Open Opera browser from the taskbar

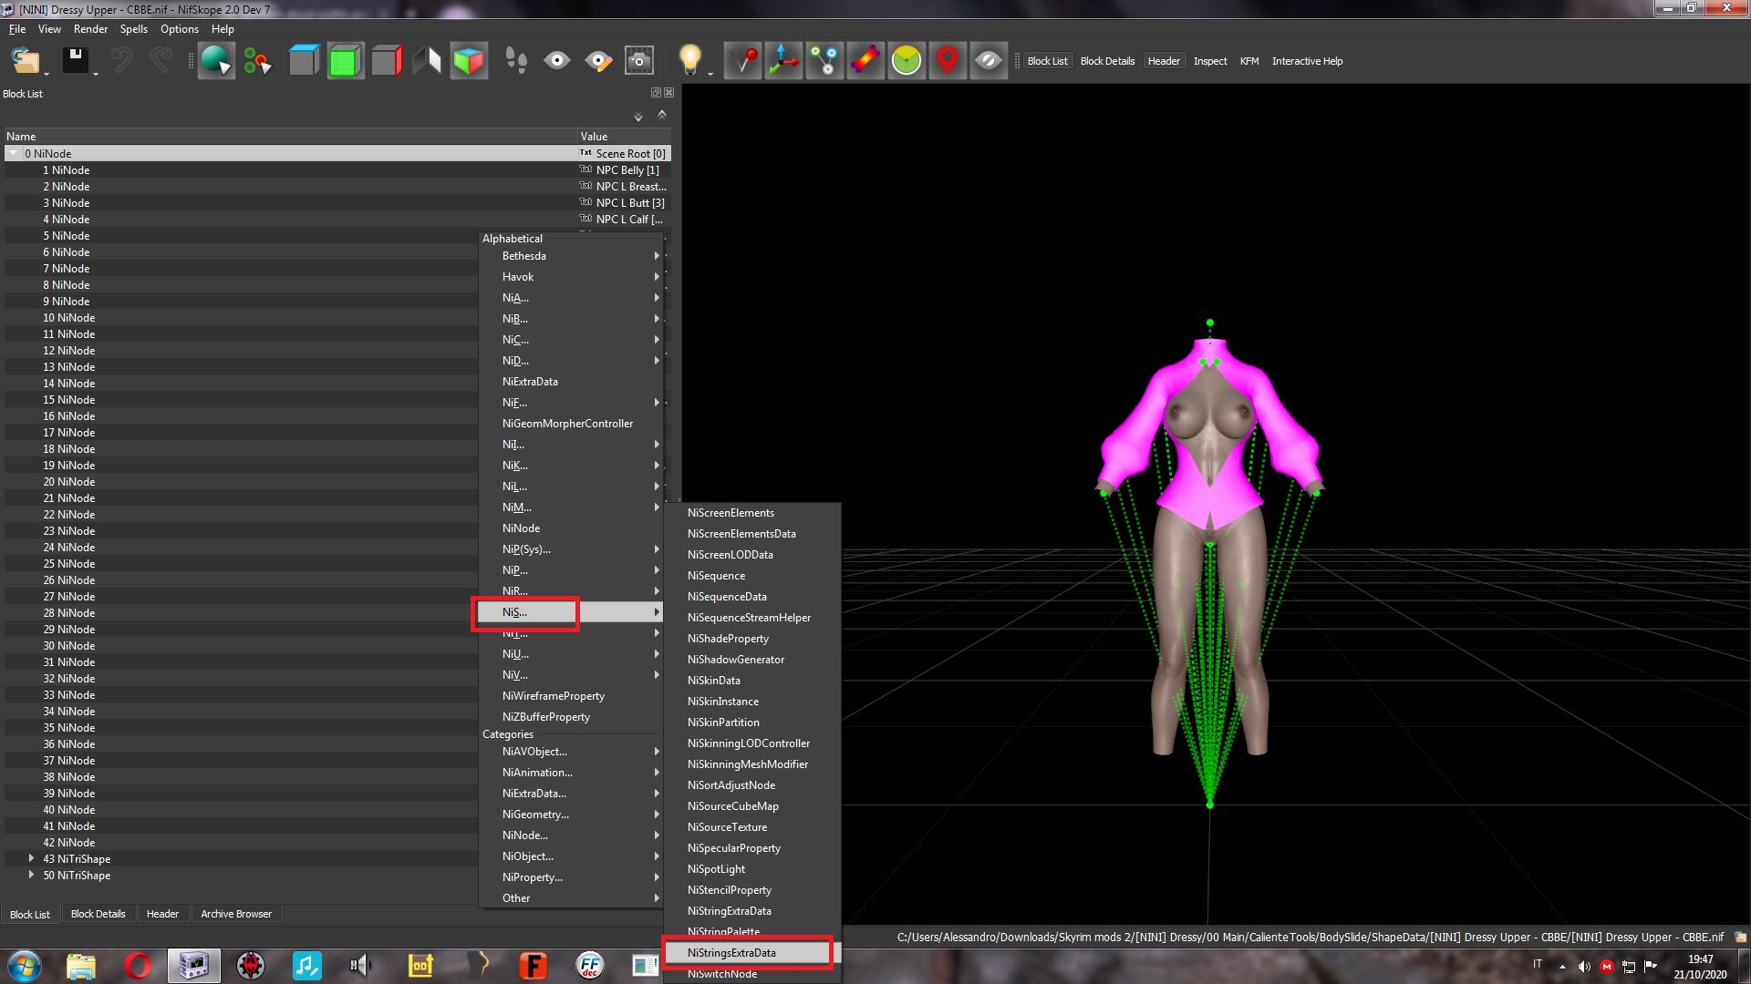[x=138, y=965]
